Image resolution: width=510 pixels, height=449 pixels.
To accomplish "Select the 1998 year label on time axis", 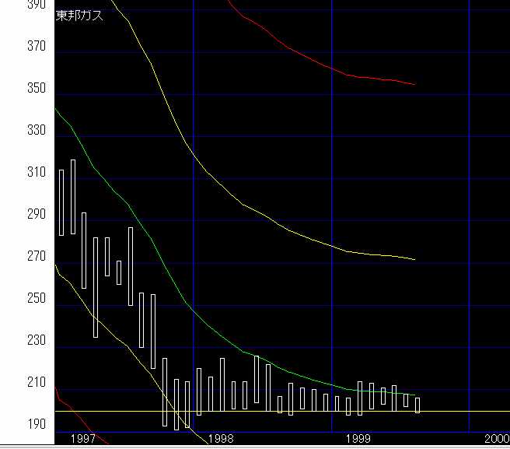I will (220, 440).
